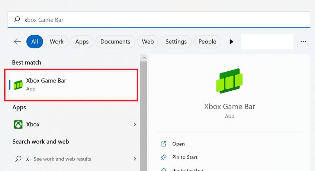This screenshot has height=171, width=315.
Task: Go back with the left arrow
Action: tap(17, 42)
